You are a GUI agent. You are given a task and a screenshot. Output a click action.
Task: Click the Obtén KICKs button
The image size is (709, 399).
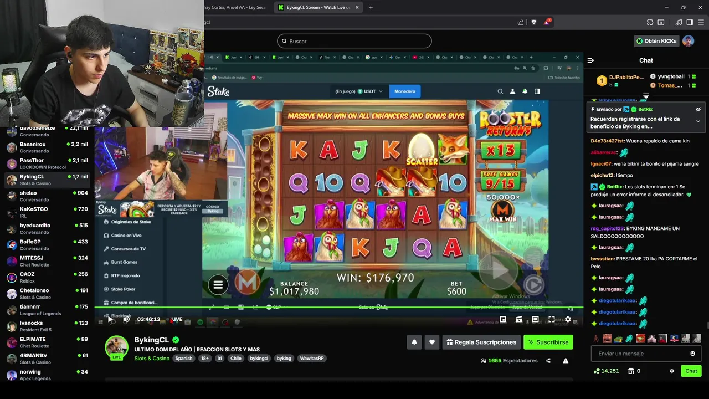(656, 41)
